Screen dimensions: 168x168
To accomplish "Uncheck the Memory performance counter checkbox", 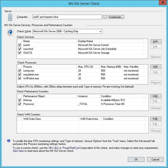I will [20, 100].
